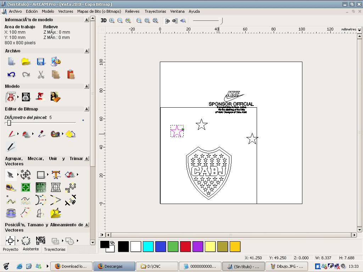Click the rectangle creation tool
The image size is (363, 272).
click(x=41, y=175)
